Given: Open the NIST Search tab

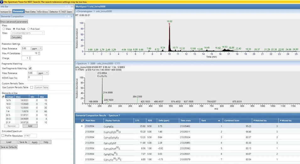Looking at the screenshot, I should point(67,12).
